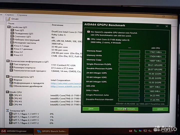This screenshot has height=135, width=180.
Task: Switch to GPGPU Bench Suite taskbar button
Action: click(51, 131)
